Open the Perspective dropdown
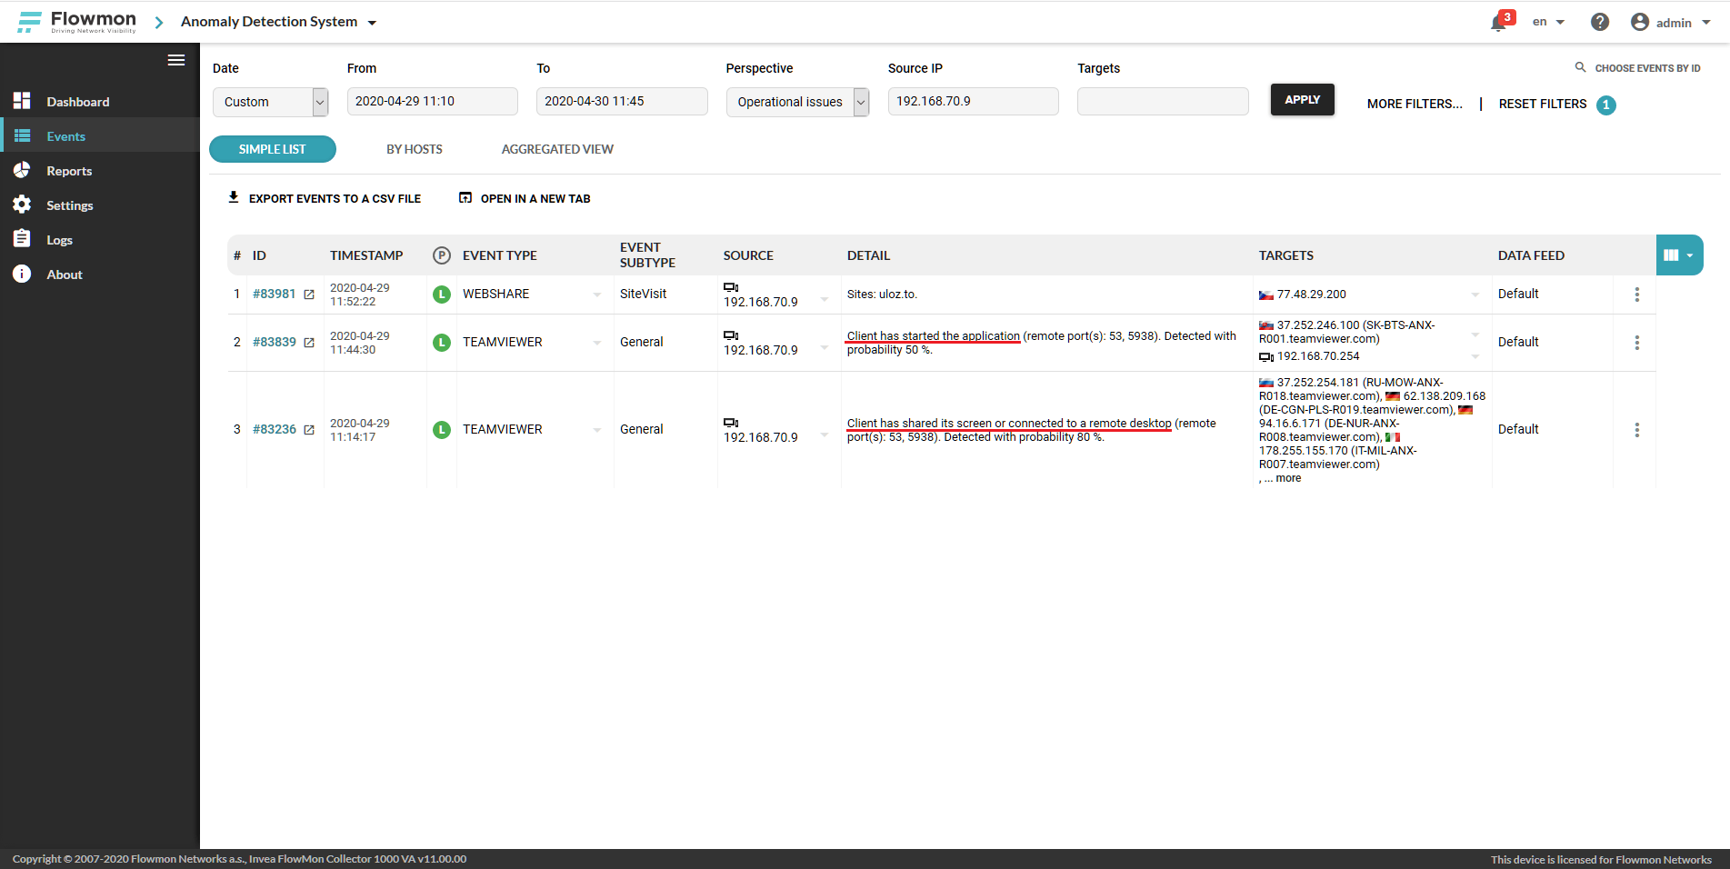 [797, 102]
